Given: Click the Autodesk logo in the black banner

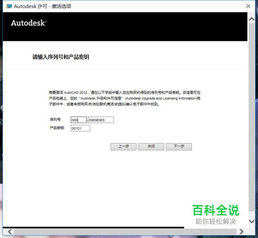Looking at the screenshot, I should click(x=29, y=23).
